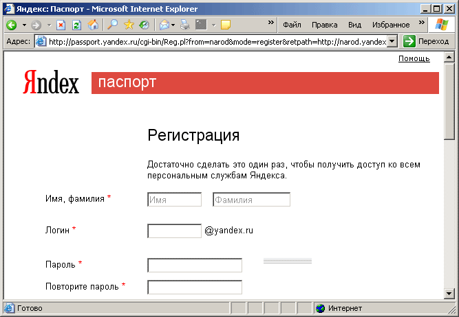Click the Internet zone globe icon

click(321, 308)
